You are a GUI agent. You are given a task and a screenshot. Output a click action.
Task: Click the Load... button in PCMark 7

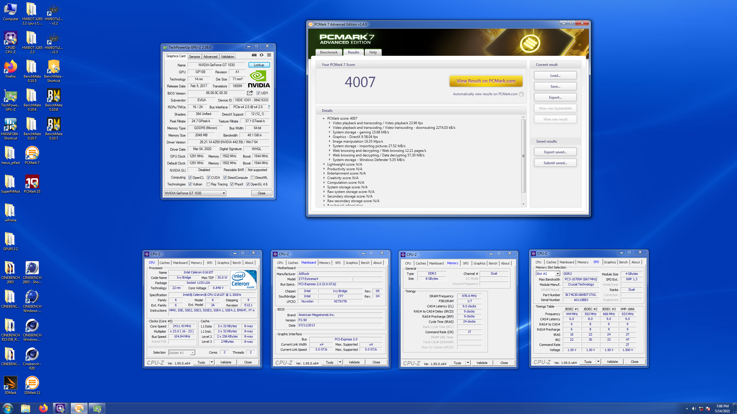click(555, 75)
